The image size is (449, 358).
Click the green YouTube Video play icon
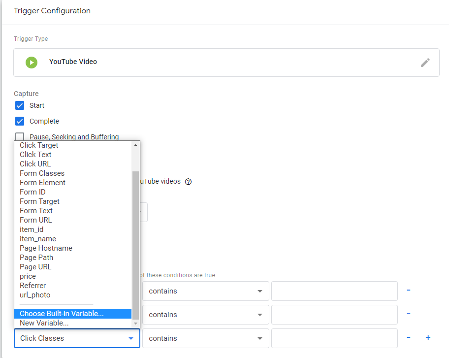coord(32,62)
